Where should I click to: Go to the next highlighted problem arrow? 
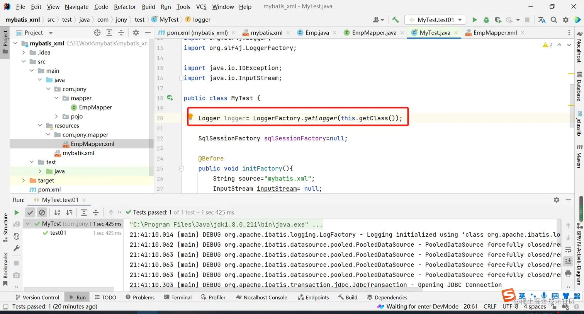pyautogui.click(x=569, y=45)
